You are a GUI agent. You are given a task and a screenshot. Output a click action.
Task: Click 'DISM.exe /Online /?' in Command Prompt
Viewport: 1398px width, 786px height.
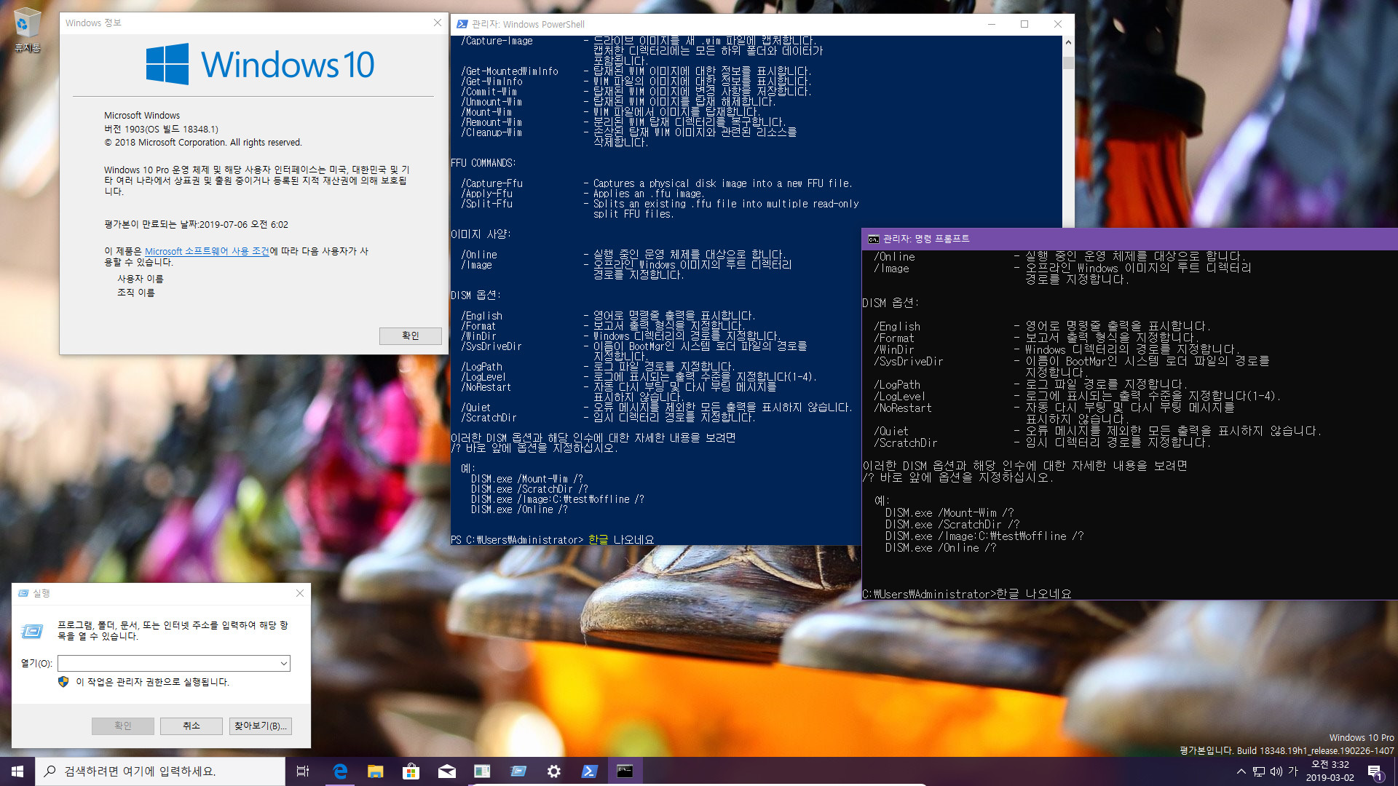tap(941, 548)
